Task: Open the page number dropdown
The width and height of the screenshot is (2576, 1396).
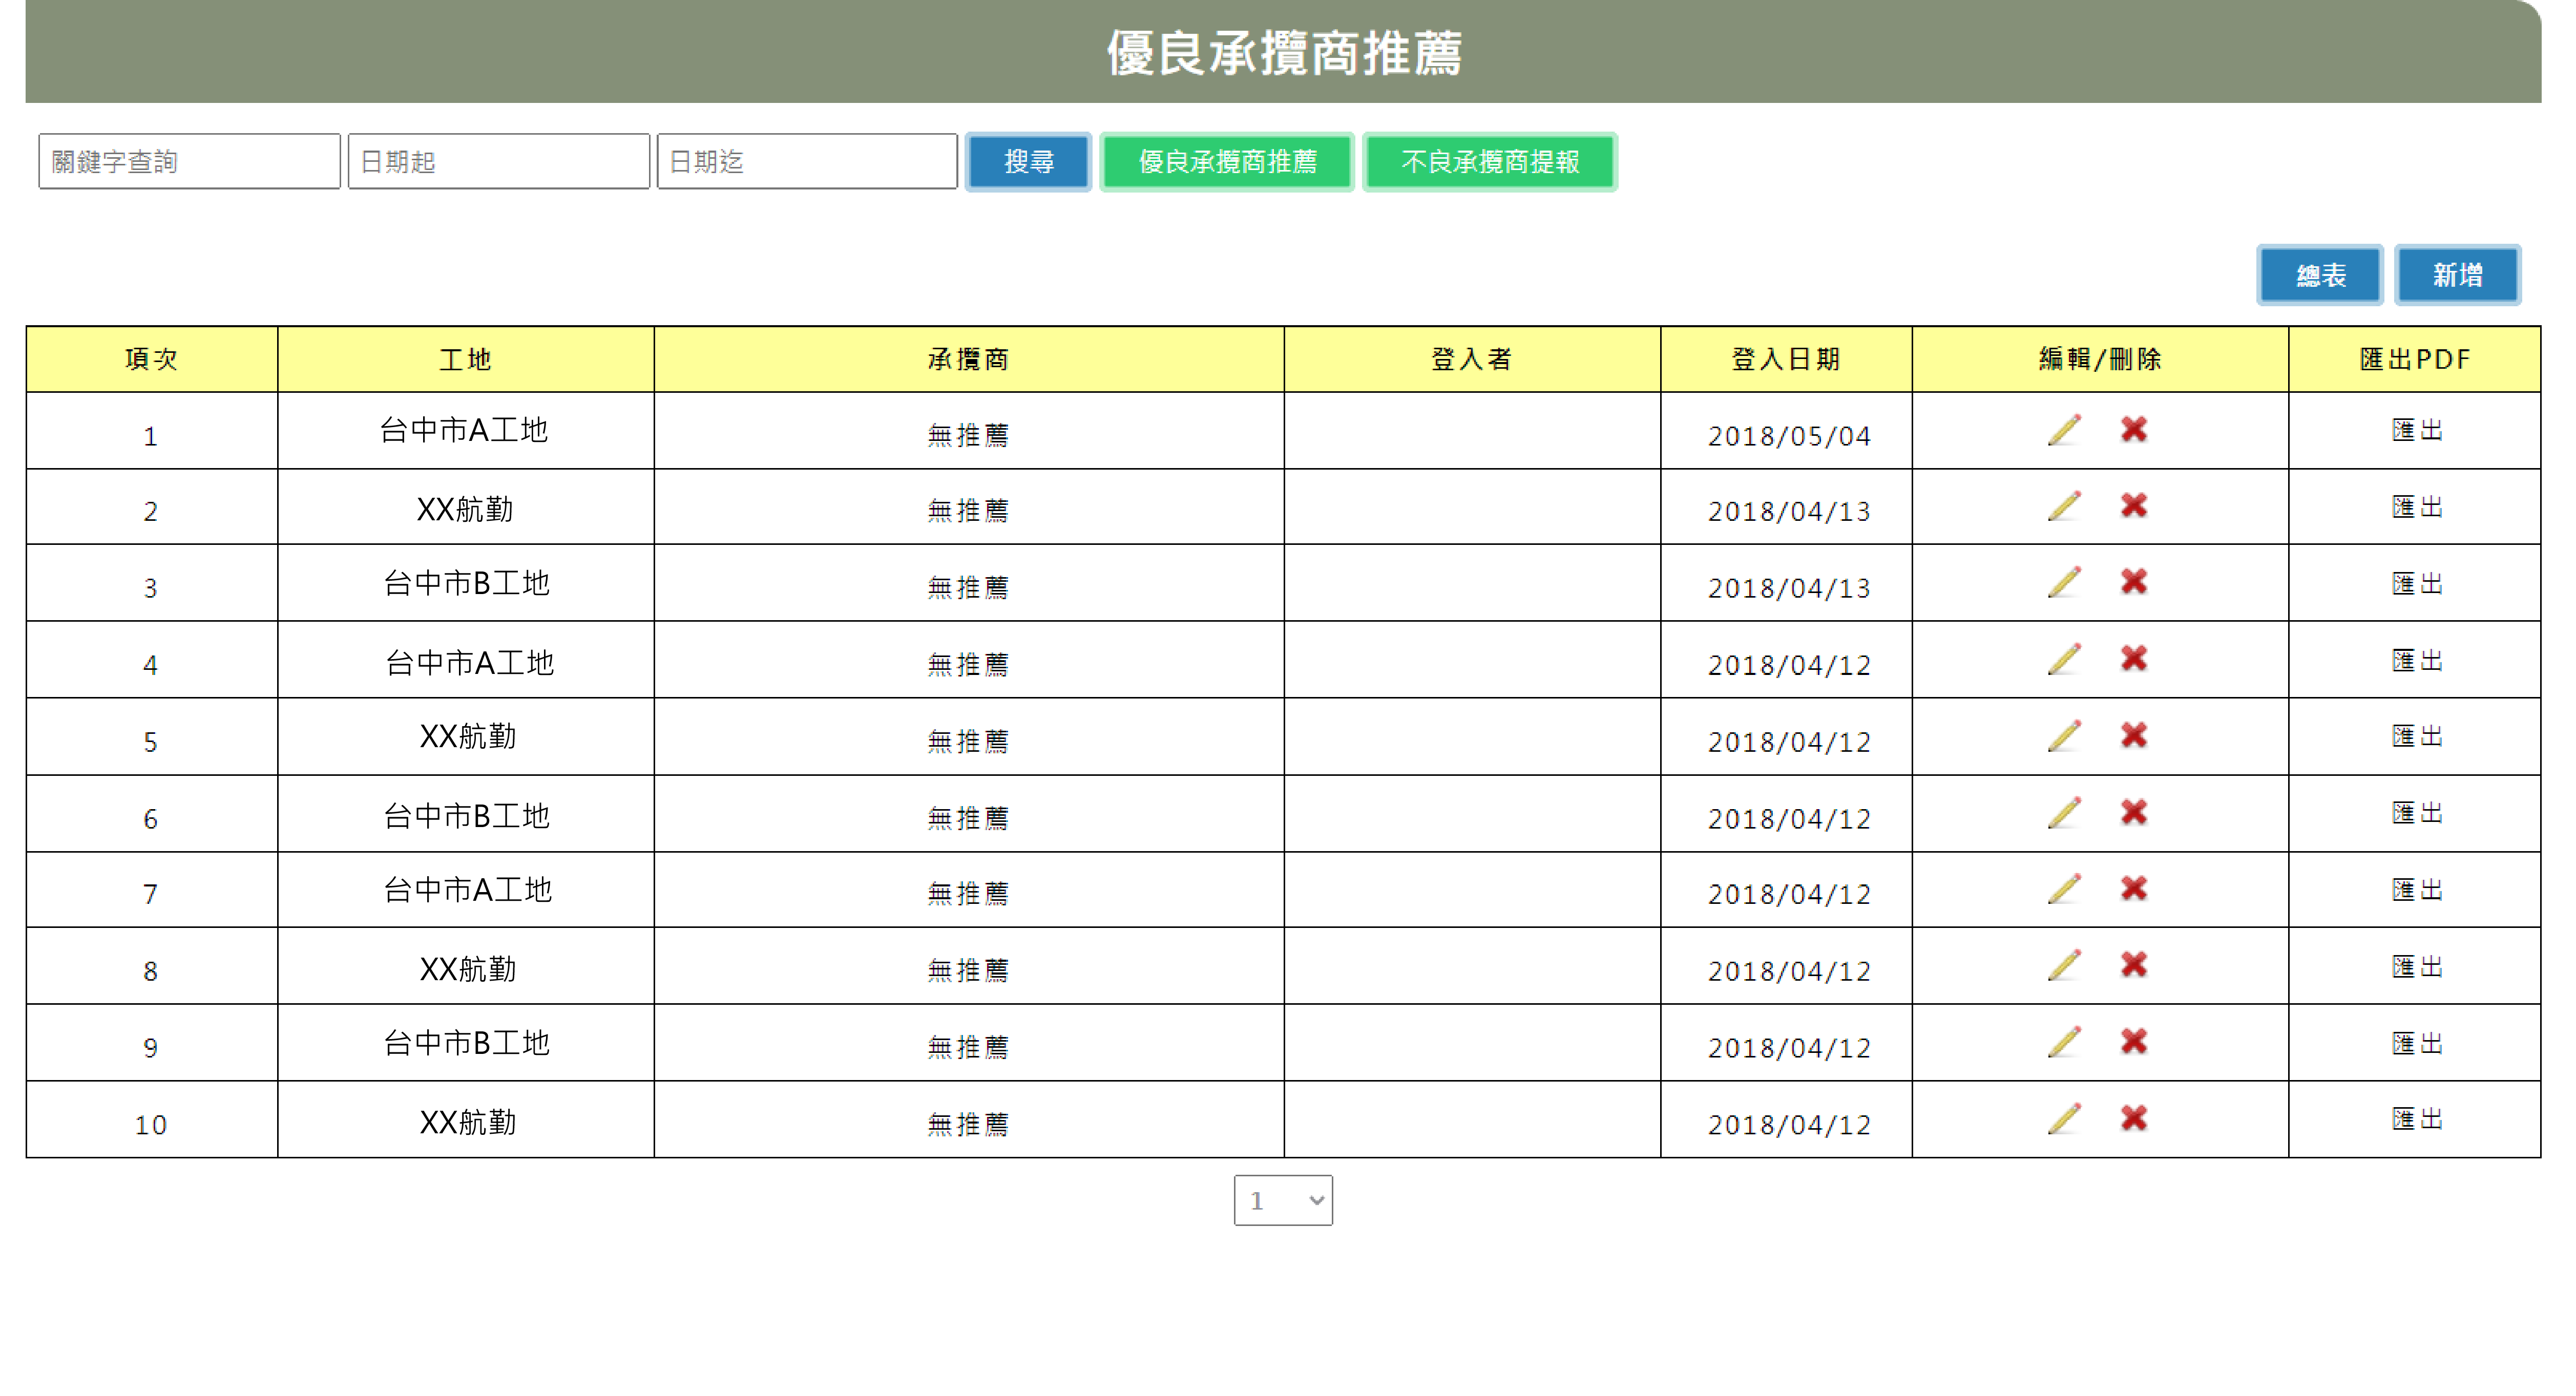Action: (x=1283, y=1200)
